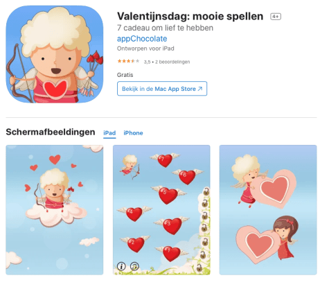
Task: Click the topmost padlock icon on vine
Action: point(206,191)
